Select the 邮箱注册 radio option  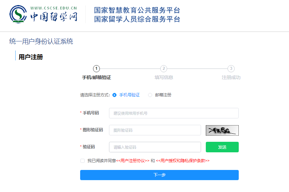150,95
